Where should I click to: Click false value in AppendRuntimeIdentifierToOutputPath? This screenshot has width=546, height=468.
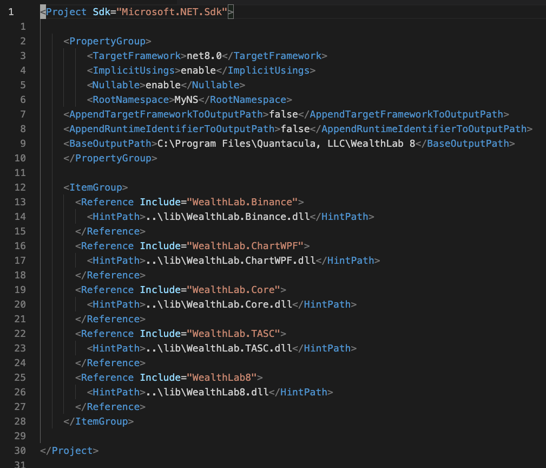[295, 129]
